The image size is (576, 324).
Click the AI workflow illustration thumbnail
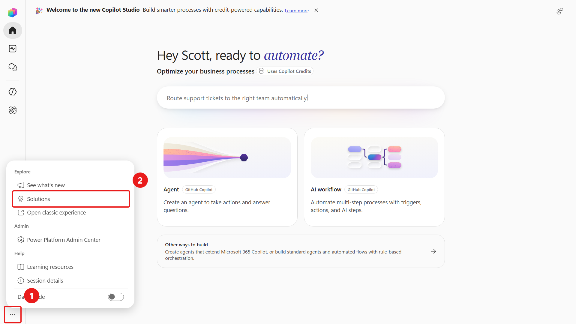pos(374,157)
